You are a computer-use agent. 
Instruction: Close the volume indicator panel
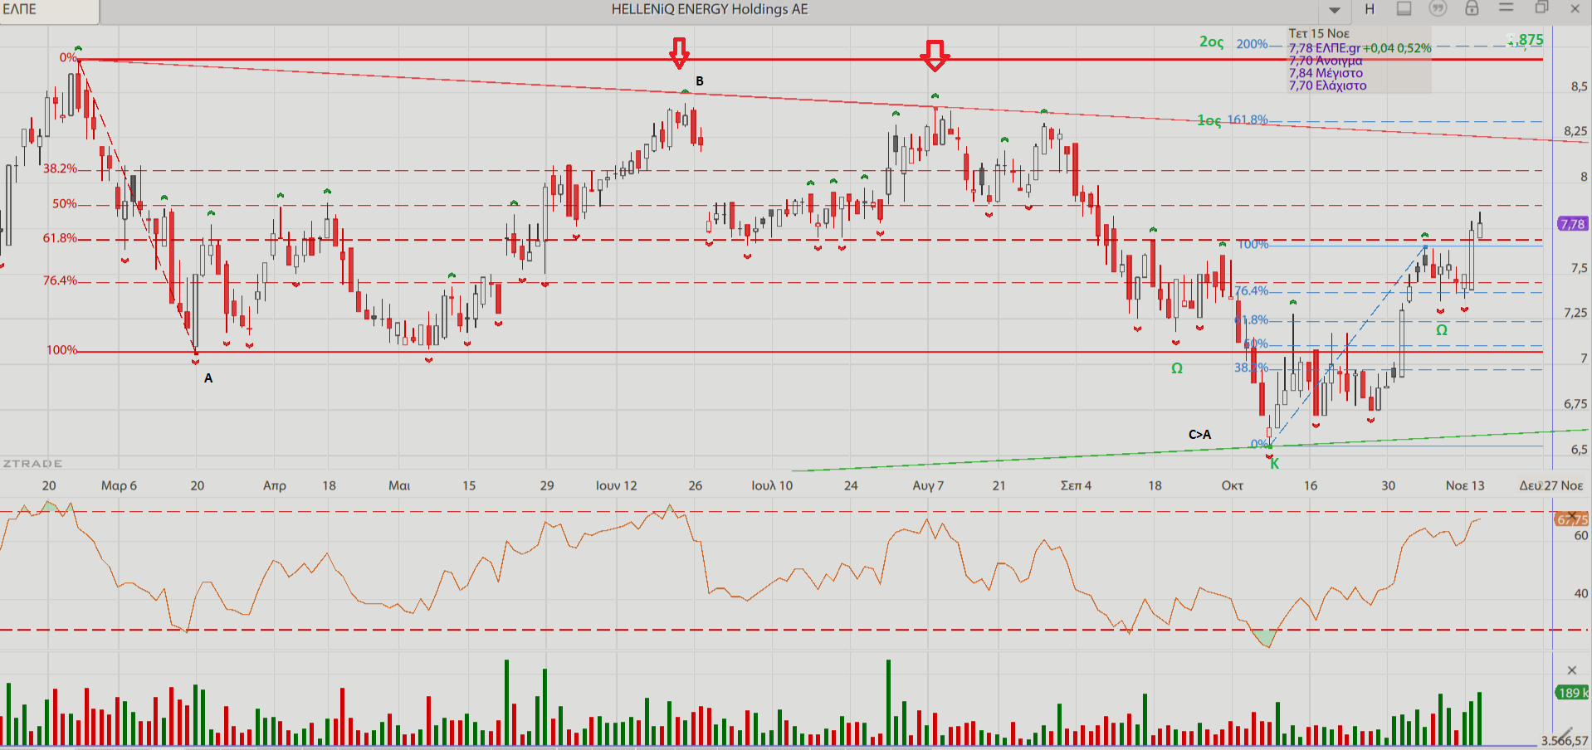(x=1571, y=670)
